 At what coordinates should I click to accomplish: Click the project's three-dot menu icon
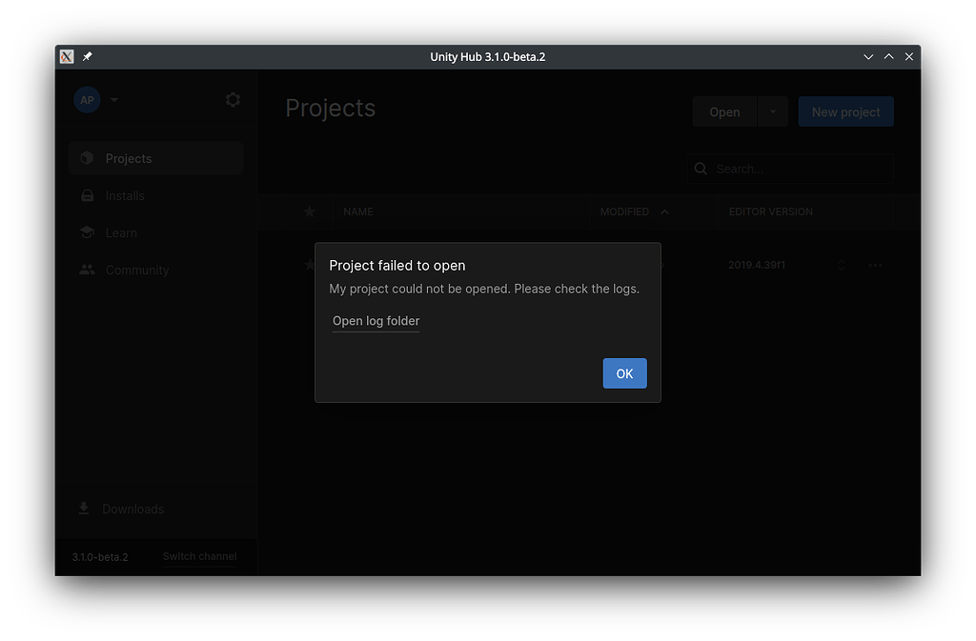pos(876,265)
